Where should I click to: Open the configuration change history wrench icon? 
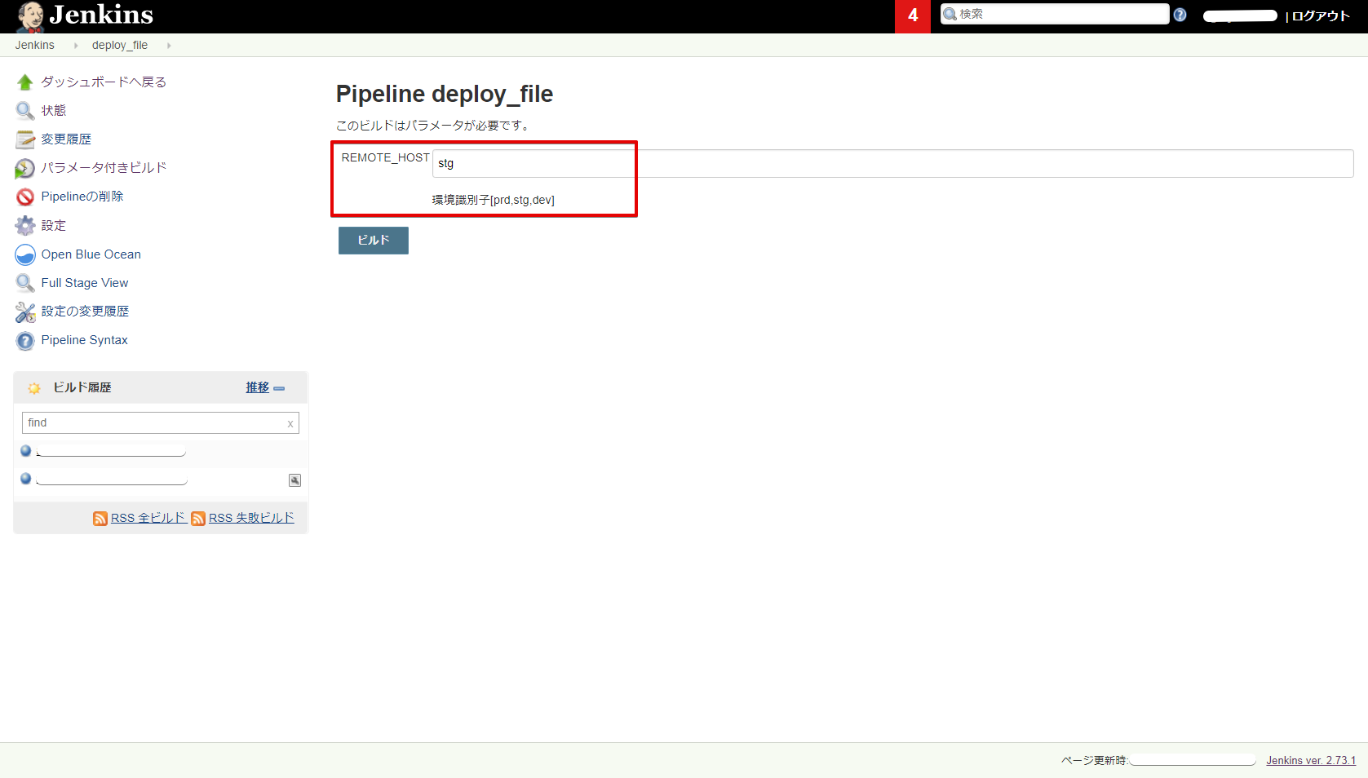[25, 311]
